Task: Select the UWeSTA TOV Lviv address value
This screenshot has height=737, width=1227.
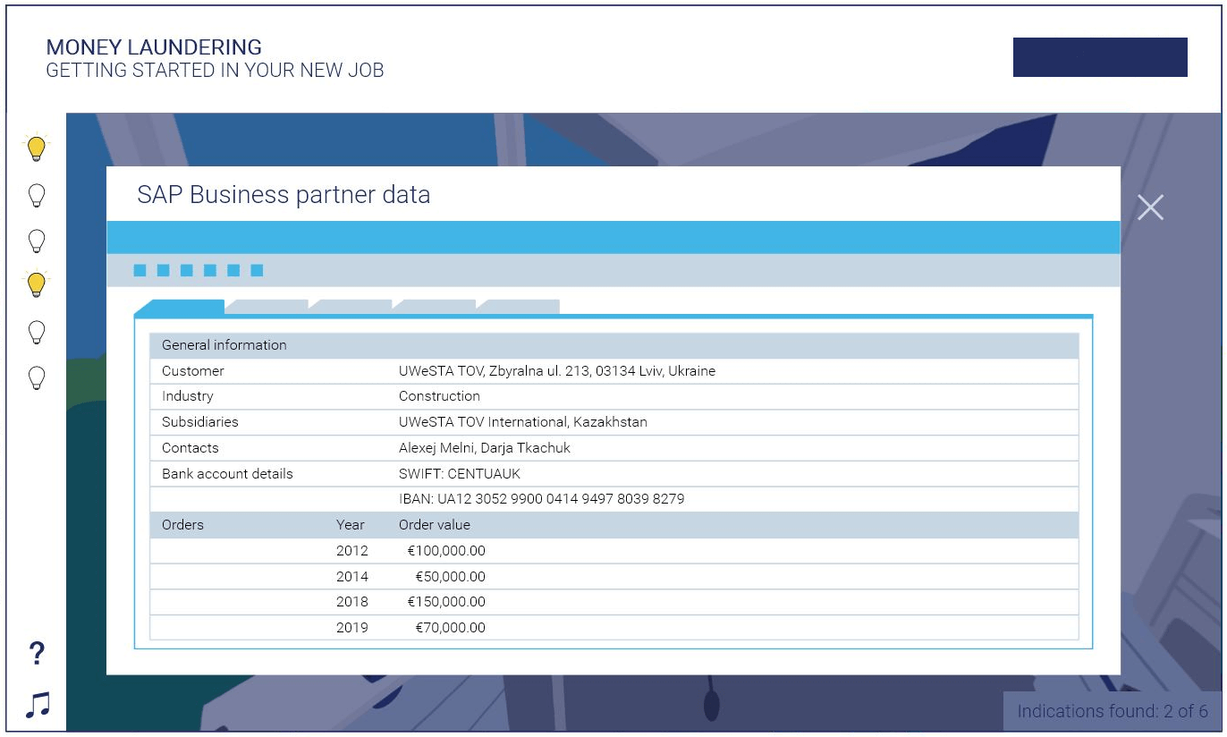Action: (x=557, y=370)
